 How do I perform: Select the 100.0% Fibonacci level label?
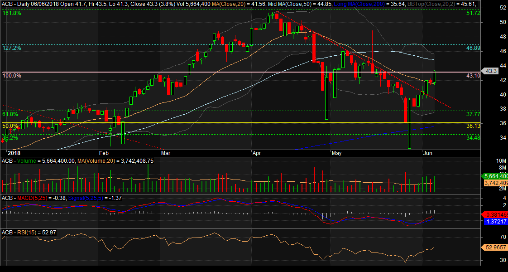coord(12,75)
